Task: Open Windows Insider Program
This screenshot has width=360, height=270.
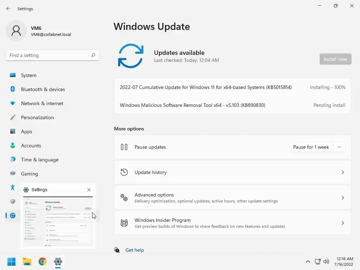Action: pyautogui.click(x=233, y=223)
